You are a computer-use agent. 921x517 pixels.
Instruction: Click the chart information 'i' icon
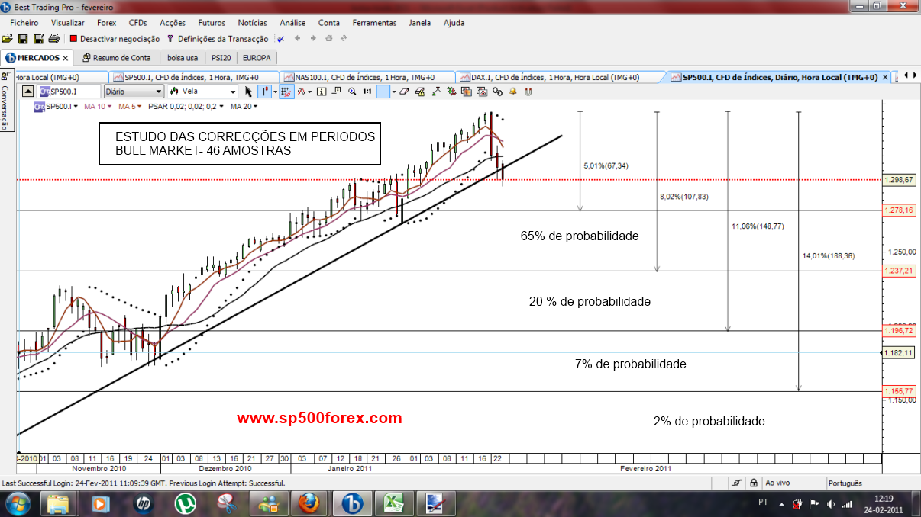click(322, 92)
